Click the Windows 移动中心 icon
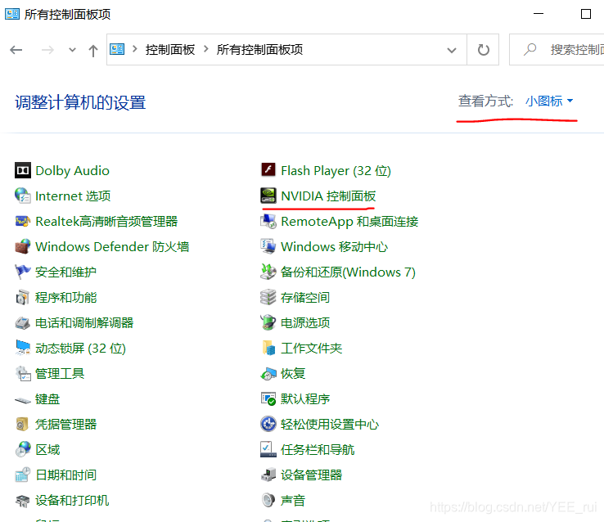 [x=268, y=247]
